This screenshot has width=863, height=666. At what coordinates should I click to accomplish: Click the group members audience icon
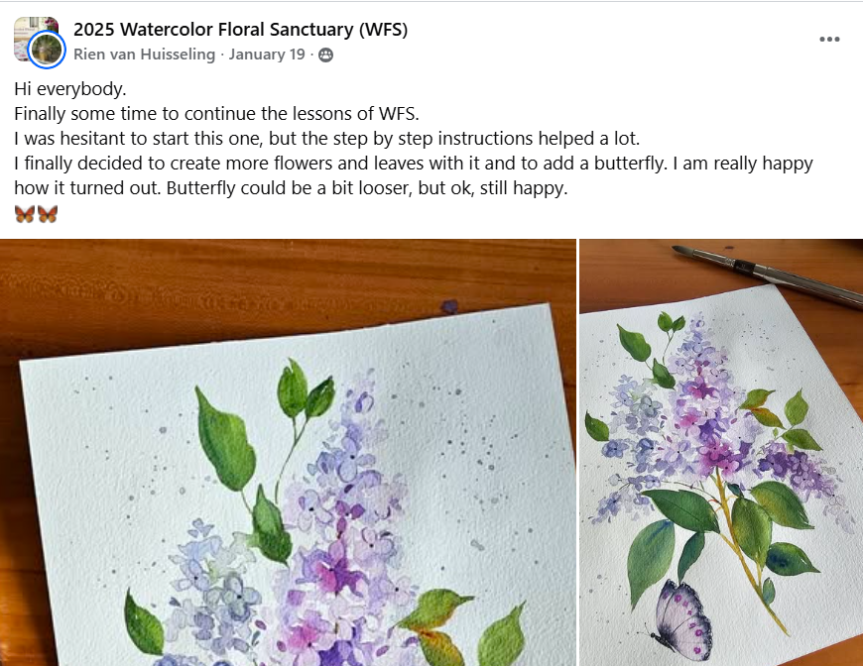[x=325, y=55]
